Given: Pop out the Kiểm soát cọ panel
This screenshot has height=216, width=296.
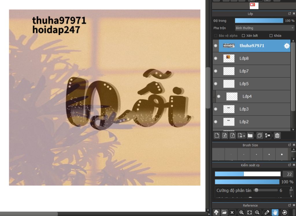Looking at the screenshot, I should 290,165.
